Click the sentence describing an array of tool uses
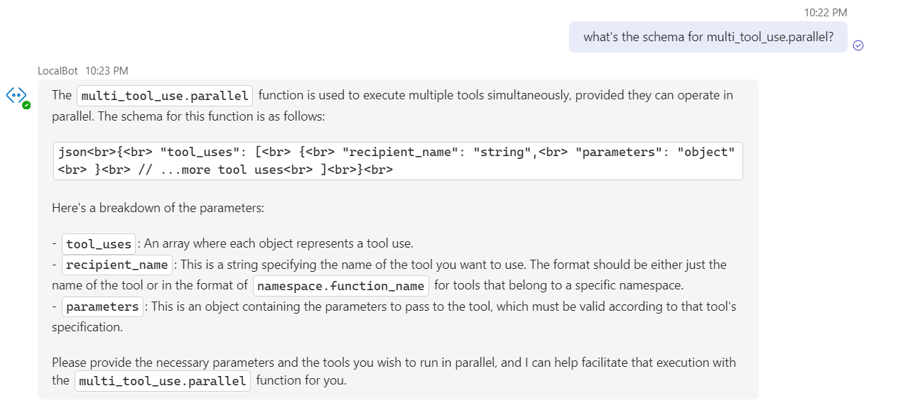The image size is (908, 420). (x=279, y=244)
